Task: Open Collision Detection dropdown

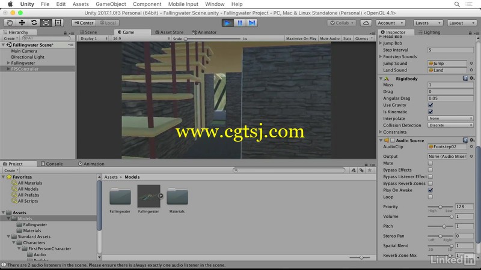Action: [x=450, y=125]
